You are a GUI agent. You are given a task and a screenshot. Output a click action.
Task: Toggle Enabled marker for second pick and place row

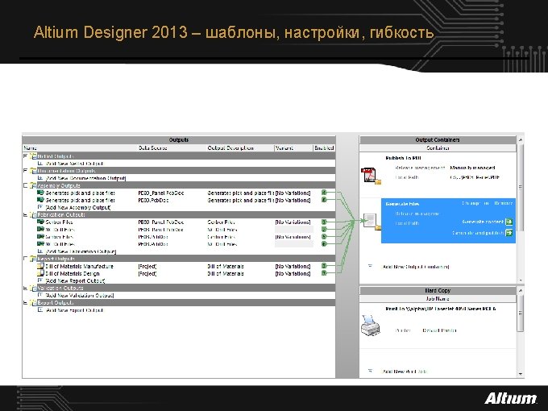(324, 200)
